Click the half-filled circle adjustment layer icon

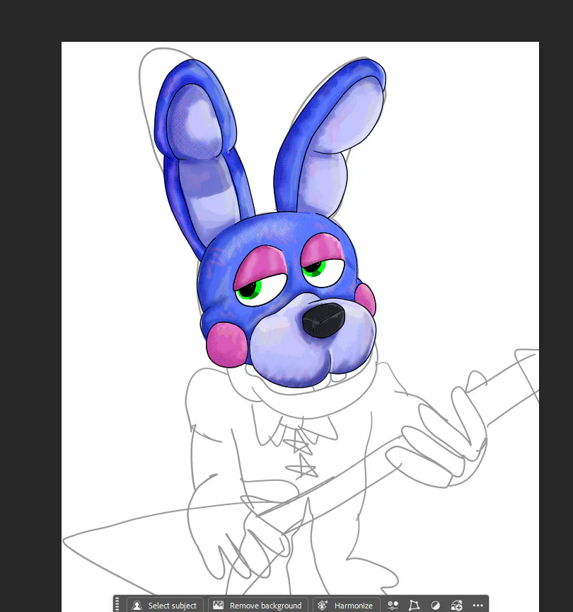click(x=435, y=606)
